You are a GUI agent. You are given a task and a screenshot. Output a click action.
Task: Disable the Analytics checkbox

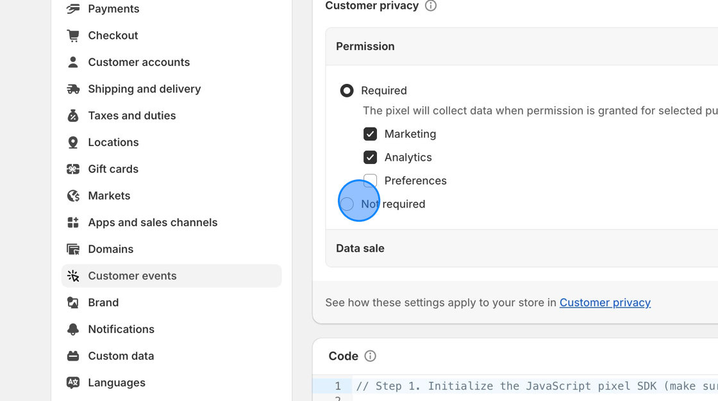(x=370, y=157)
